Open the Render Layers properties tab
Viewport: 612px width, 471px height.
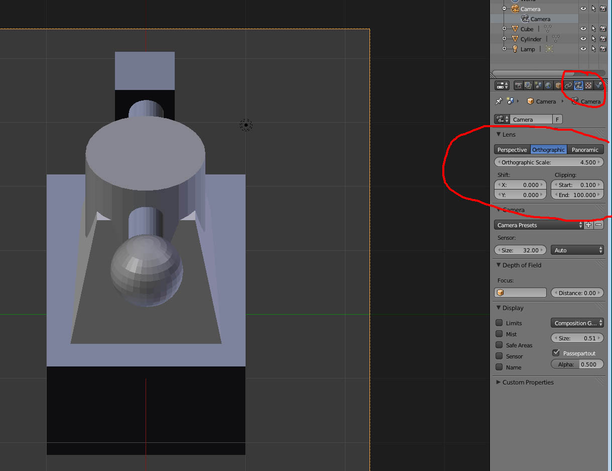529,85
